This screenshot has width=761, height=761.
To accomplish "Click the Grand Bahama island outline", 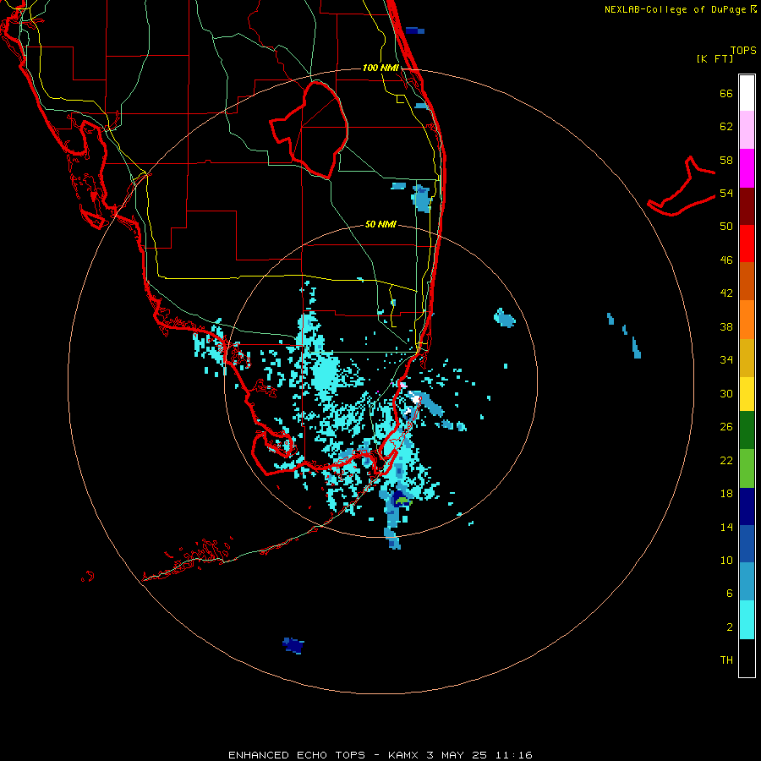I will click(x=682, y=186).
